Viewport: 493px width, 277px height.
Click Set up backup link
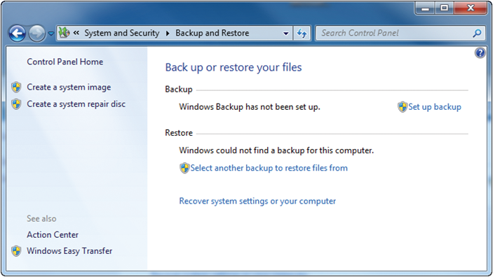pyautogui.click(x=435, y=107)
